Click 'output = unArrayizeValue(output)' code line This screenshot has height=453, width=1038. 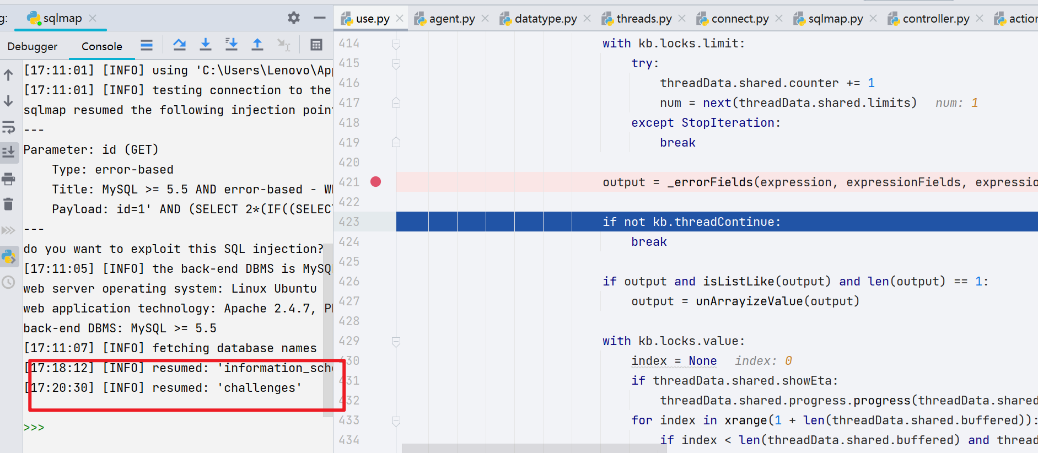(x=745, y=301)
